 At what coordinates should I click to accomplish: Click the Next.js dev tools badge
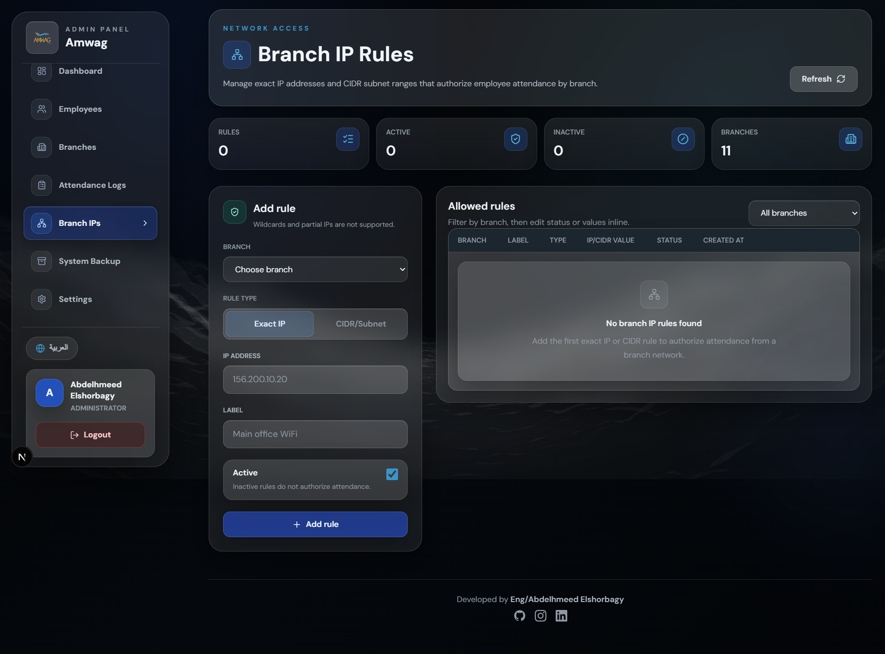(x=22, y=457)
